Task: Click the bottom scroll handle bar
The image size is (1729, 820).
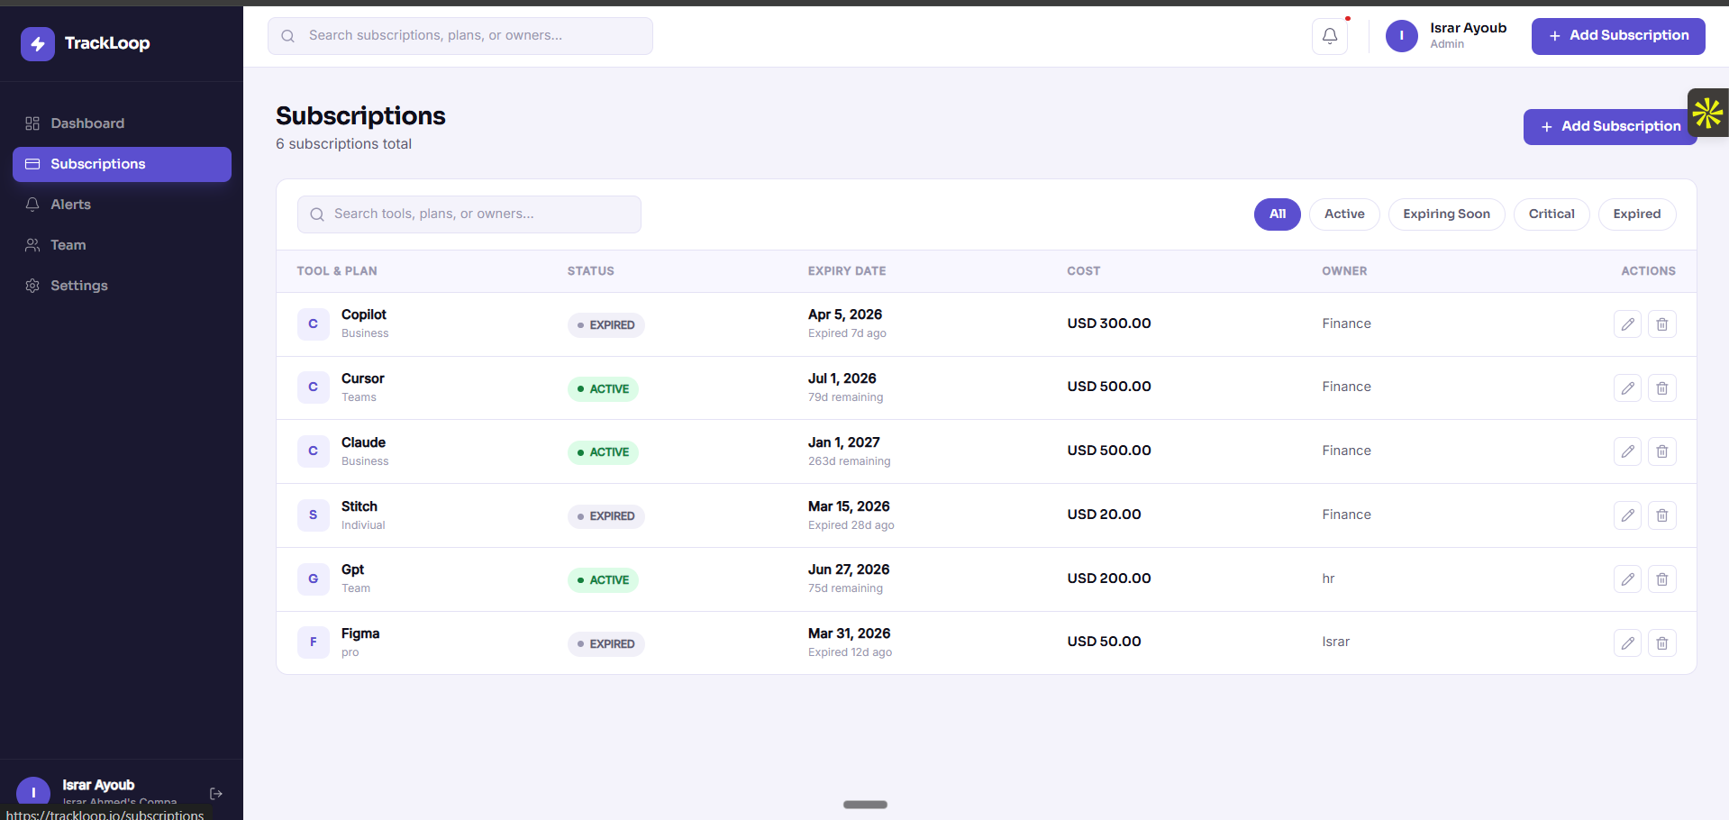Action: pos(865,805)
